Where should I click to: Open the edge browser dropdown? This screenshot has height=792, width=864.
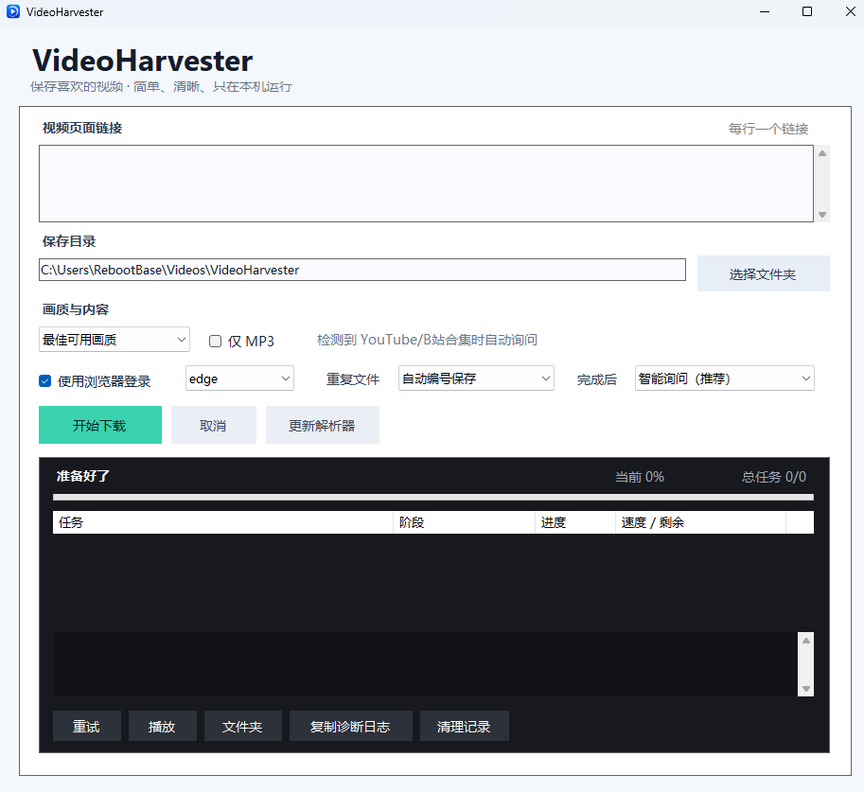[239, 378]
